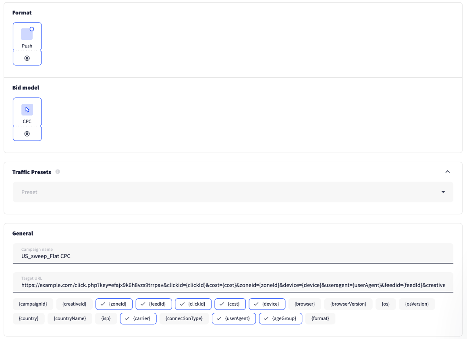The width and height of the screenshot is (467, 339).
Task: Select the CPC bid model radio button
Action: point(27,134)
